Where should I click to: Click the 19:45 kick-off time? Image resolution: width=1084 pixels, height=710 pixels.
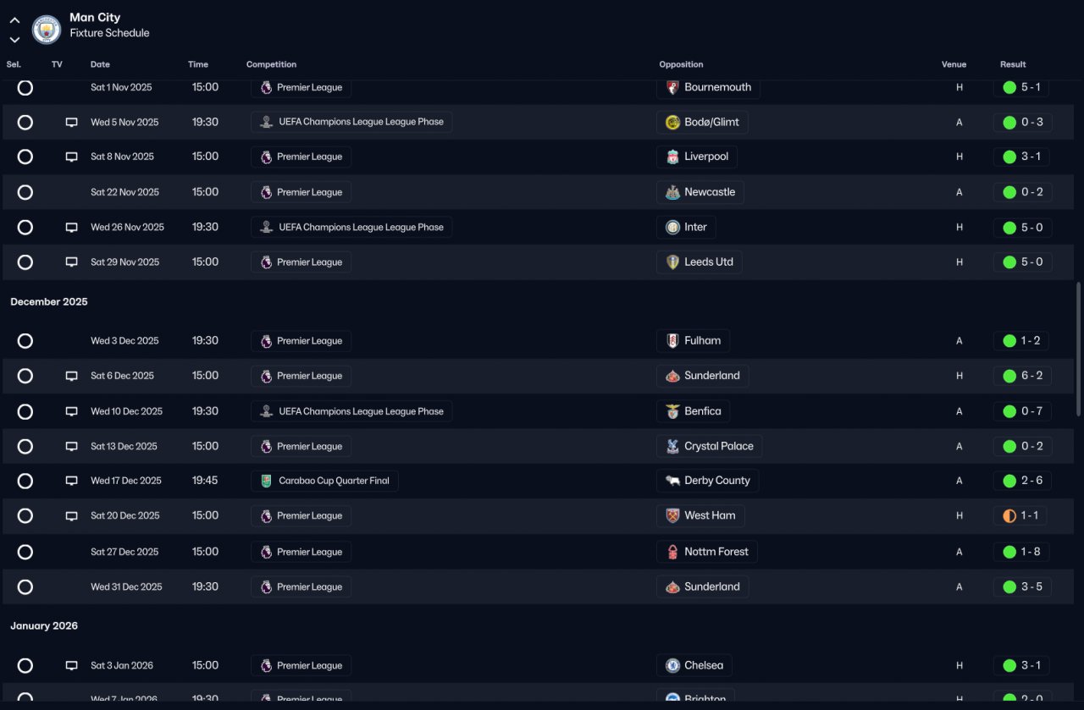coord(205,481)
